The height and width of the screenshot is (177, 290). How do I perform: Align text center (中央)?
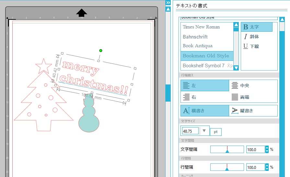(253, 86)
